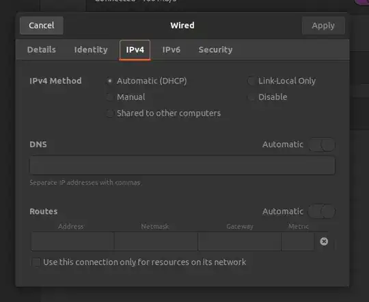Click the route Gateway field
369x302 pixels.
point(240,242)
